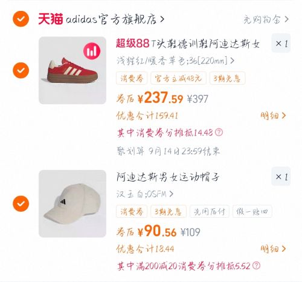Open the sneaker color and size selector
Viewport: 302px width, 282px height.
click(175, 61)
